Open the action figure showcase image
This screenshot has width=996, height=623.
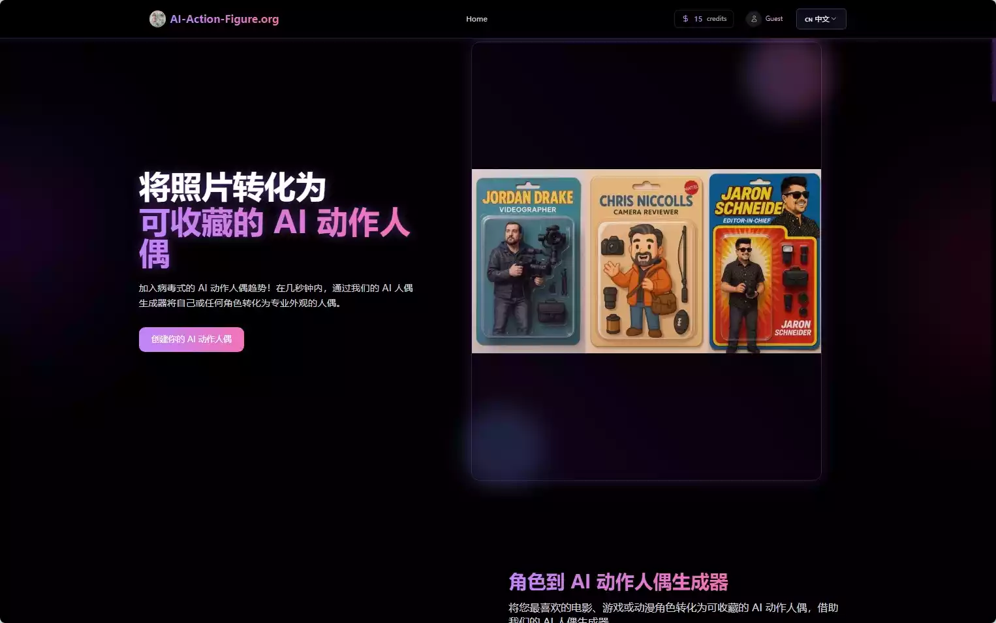(646, 261)
